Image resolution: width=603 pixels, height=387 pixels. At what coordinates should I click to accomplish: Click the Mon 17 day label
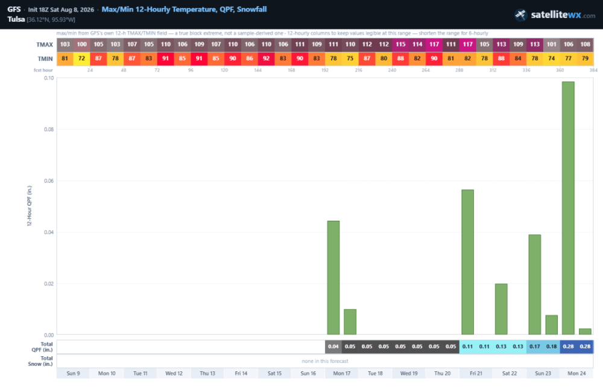click(341, 374)
